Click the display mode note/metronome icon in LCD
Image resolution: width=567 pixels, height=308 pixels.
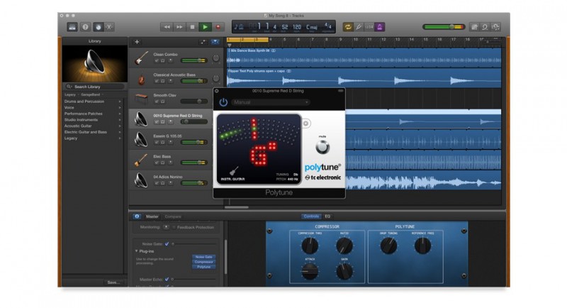[x=239, y=27]
